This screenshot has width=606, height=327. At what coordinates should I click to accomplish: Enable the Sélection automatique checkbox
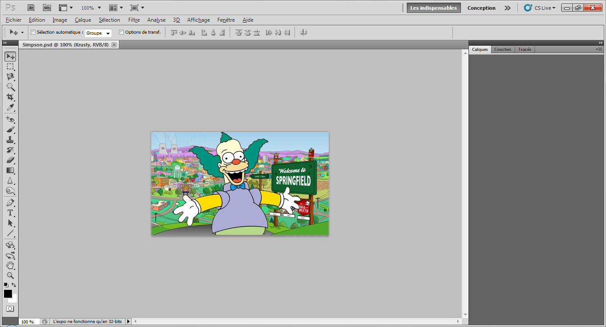click(33, 32)
